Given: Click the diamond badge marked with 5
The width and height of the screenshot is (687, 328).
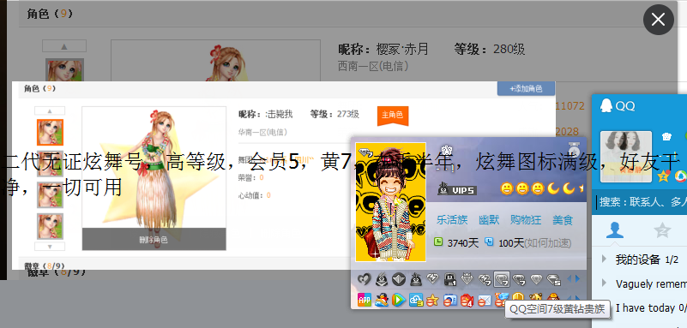Looking at the screenshot, I should [x=554, y=279].
